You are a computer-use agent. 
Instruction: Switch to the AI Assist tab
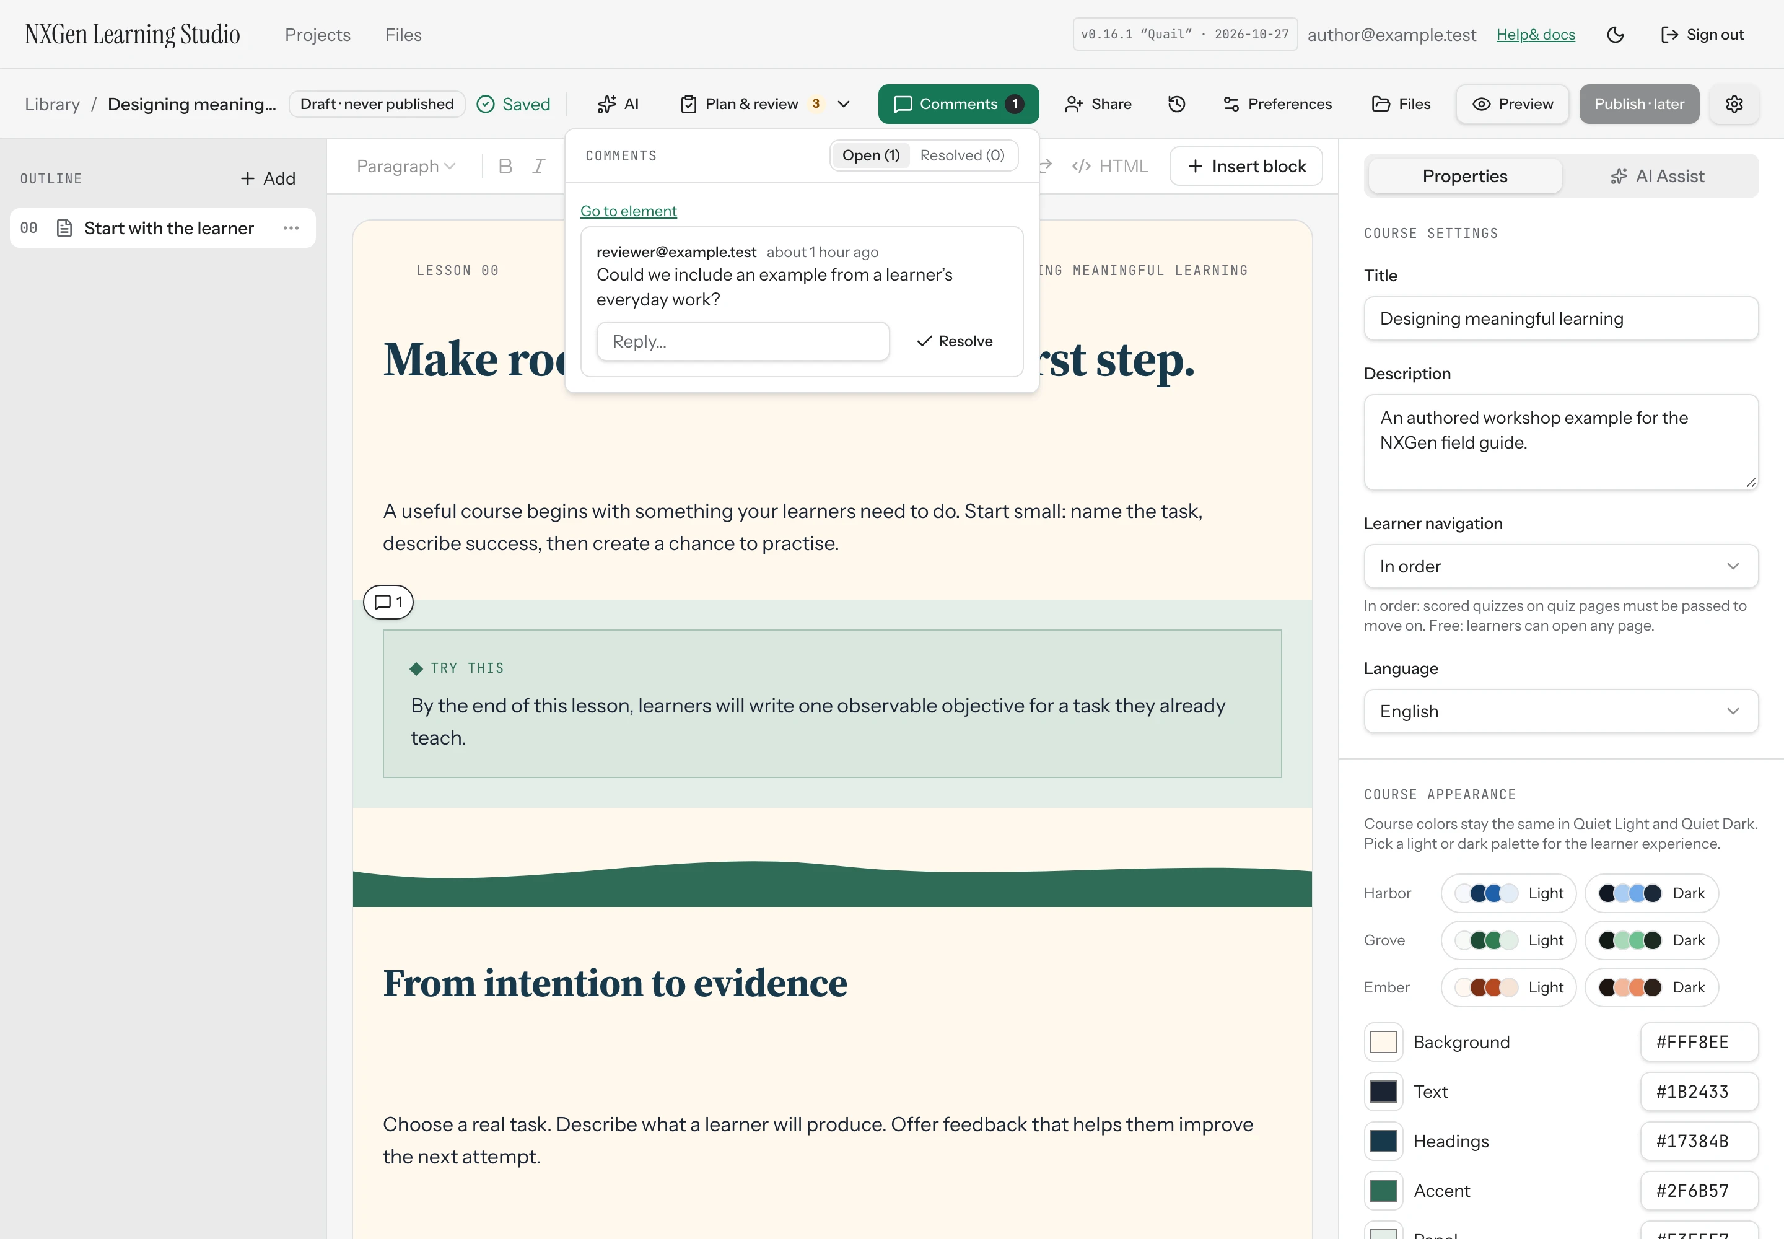click(x=1658, y=176)
